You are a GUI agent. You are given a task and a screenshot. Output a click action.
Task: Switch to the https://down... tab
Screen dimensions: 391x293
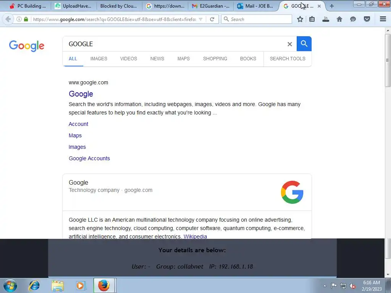coord(166,6)
